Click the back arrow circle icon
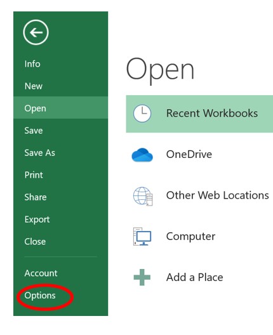This screenshot has height=335, width=273. point(36,32)
